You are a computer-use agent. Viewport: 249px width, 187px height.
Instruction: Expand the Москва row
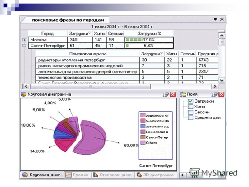click(24, 40)
